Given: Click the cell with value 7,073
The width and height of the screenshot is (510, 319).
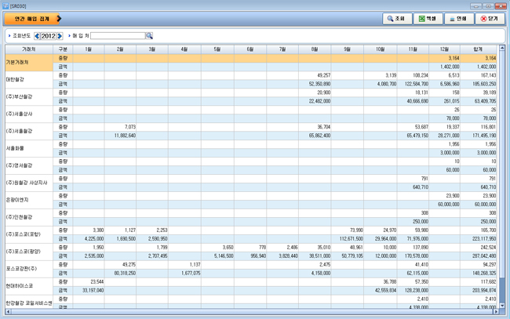Looking at the screenshot, I should click(x=120, y=127).
